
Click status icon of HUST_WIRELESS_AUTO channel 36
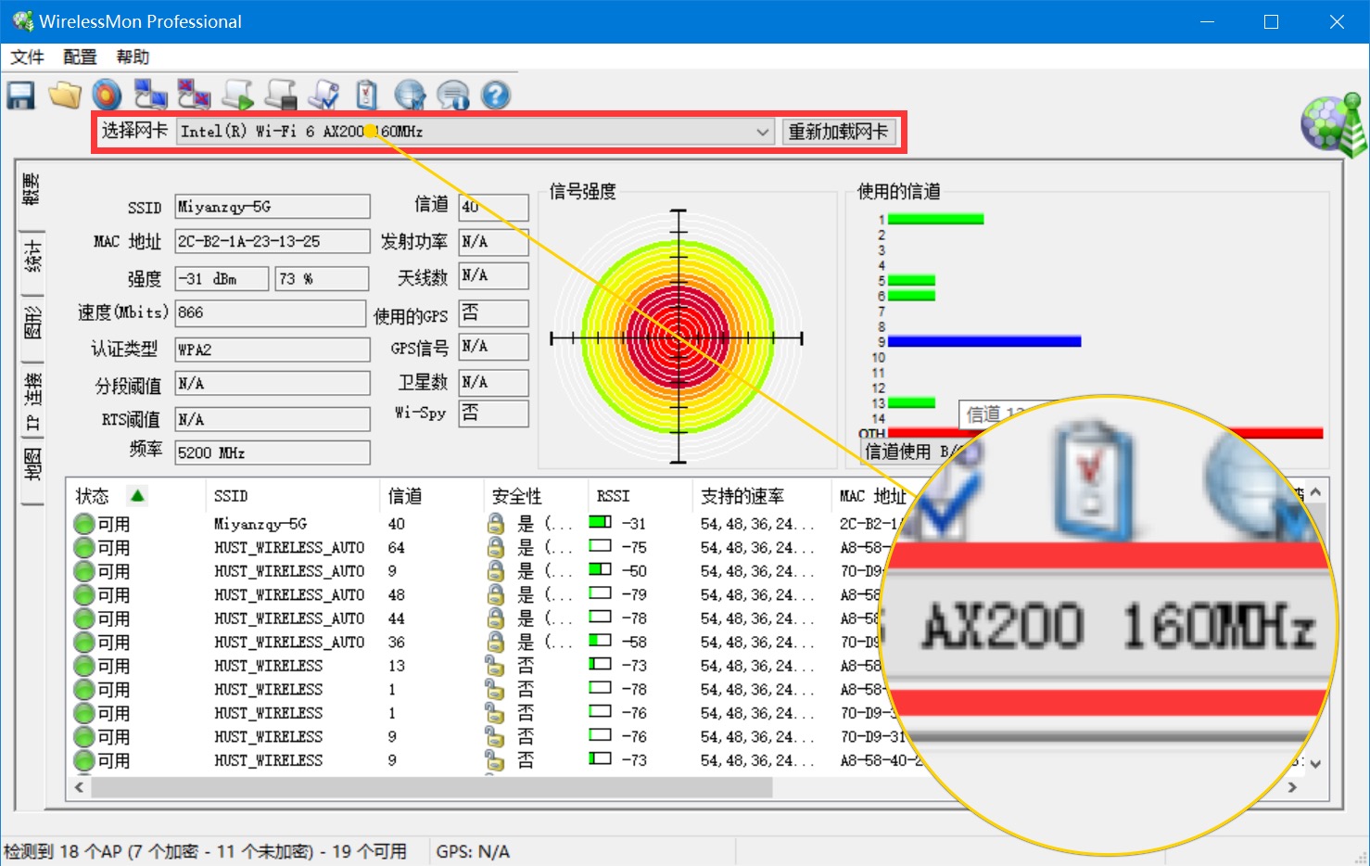(x=84, y=642)
